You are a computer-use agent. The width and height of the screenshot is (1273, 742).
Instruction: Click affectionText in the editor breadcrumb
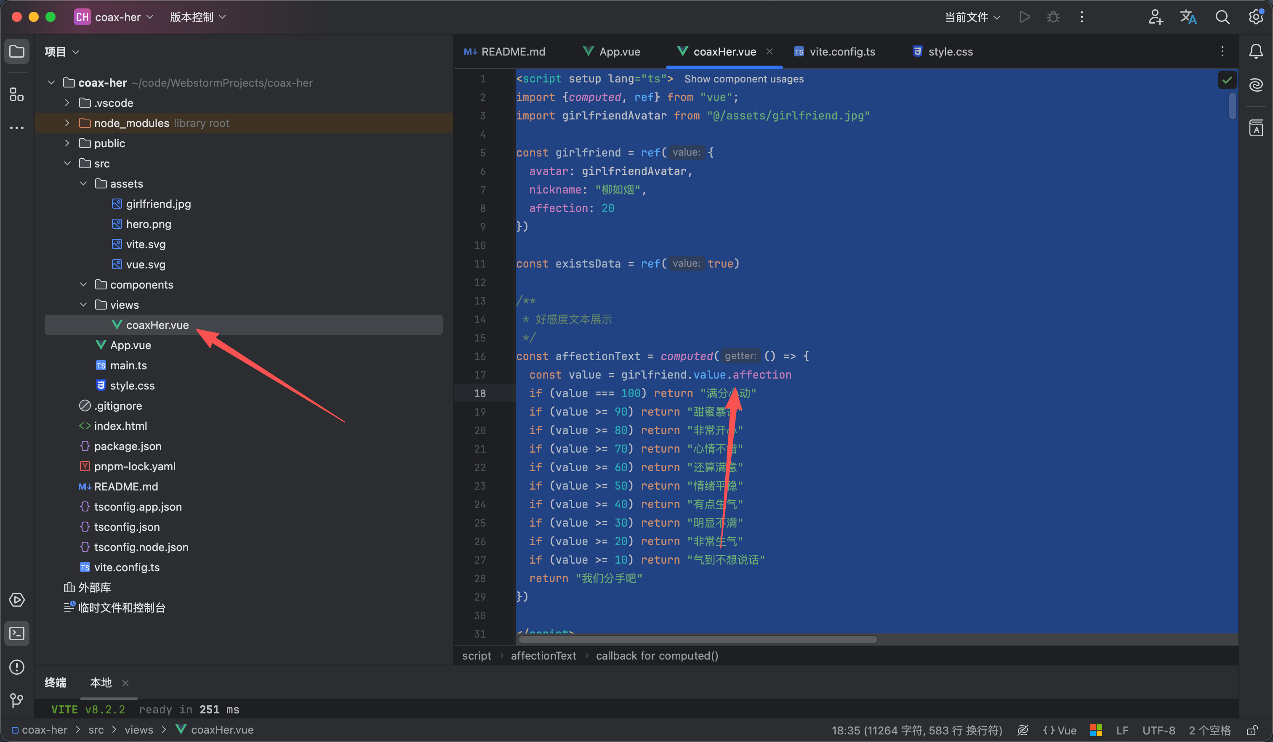tap(543, 656)
